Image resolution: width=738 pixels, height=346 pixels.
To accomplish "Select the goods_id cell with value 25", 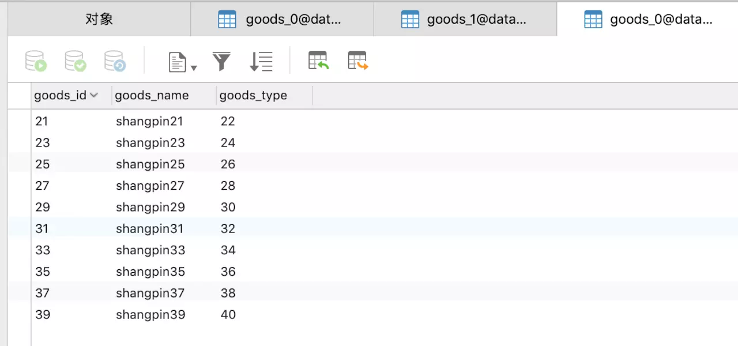I will (x=43, y=164).
